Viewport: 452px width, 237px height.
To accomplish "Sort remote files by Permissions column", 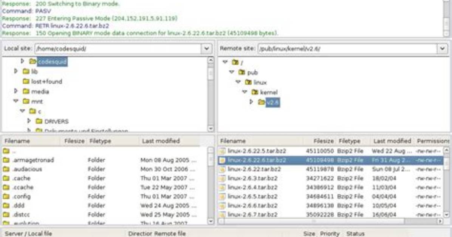I will pos(432,141).
